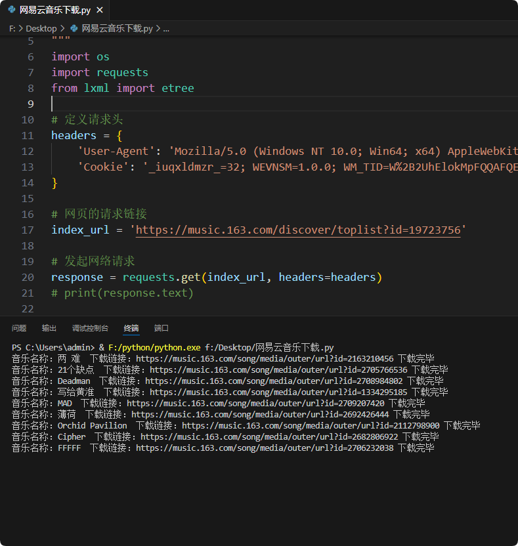
Task: Click the 'PS C:\Users\admin>' terminal prompt
Action: point(53,348)
